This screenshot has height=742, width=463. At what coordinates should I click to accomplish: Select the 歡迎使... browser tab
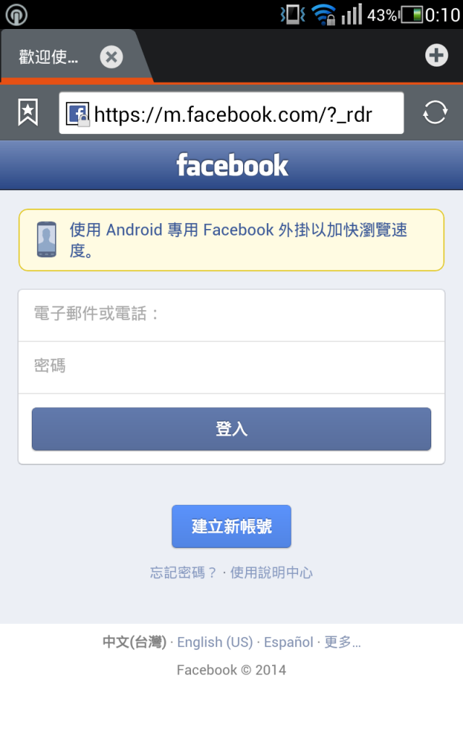click(48, 57)
